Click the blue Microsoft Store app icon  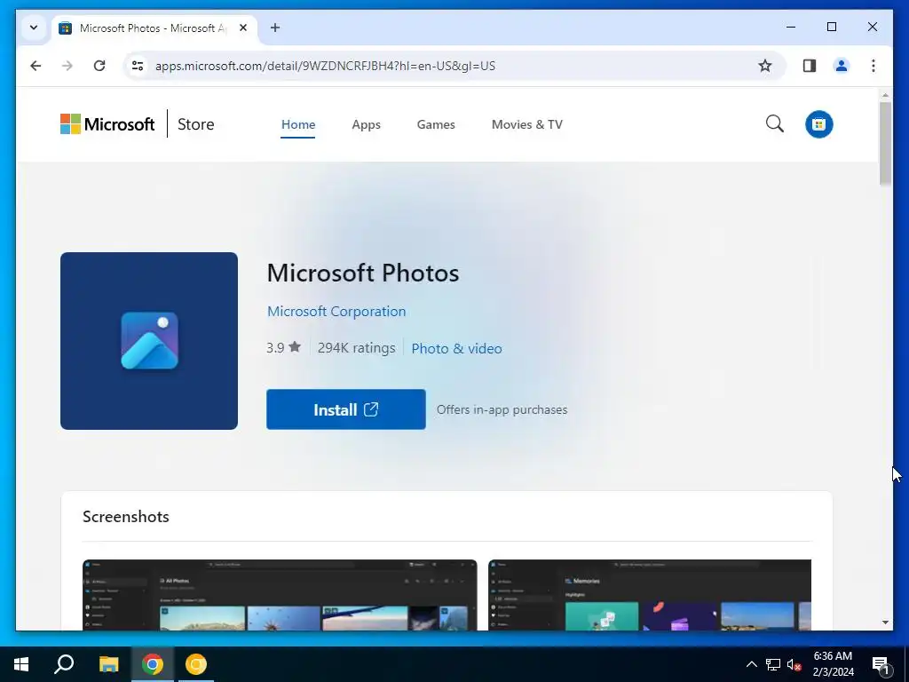click(818, 124)
